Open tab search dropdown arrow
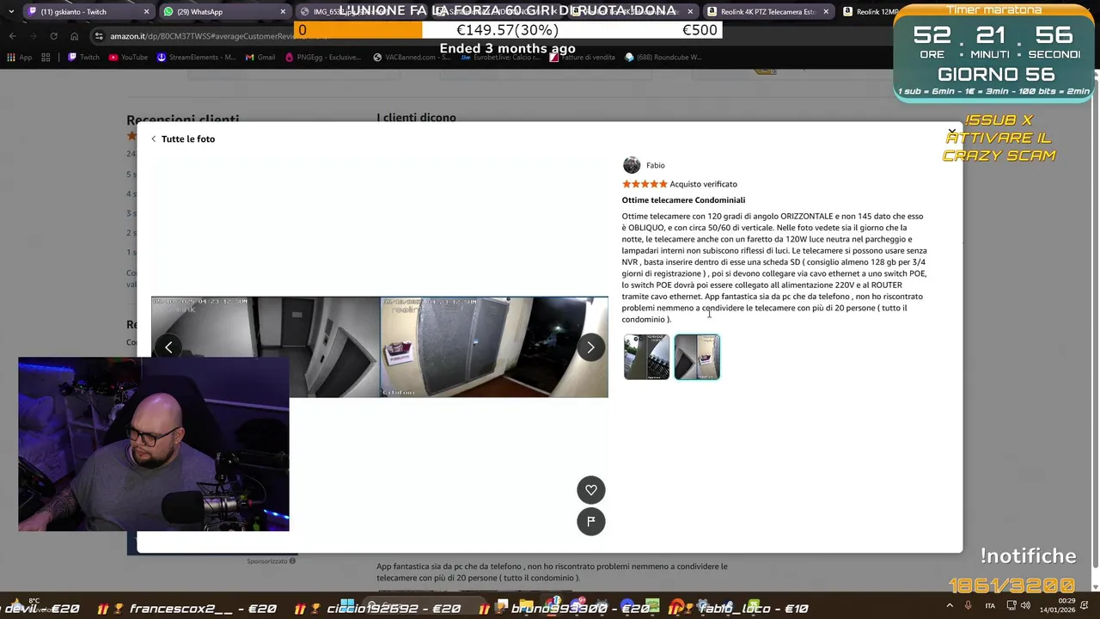Viewport: 1100px width, 619px height. (x=10, y=12)
